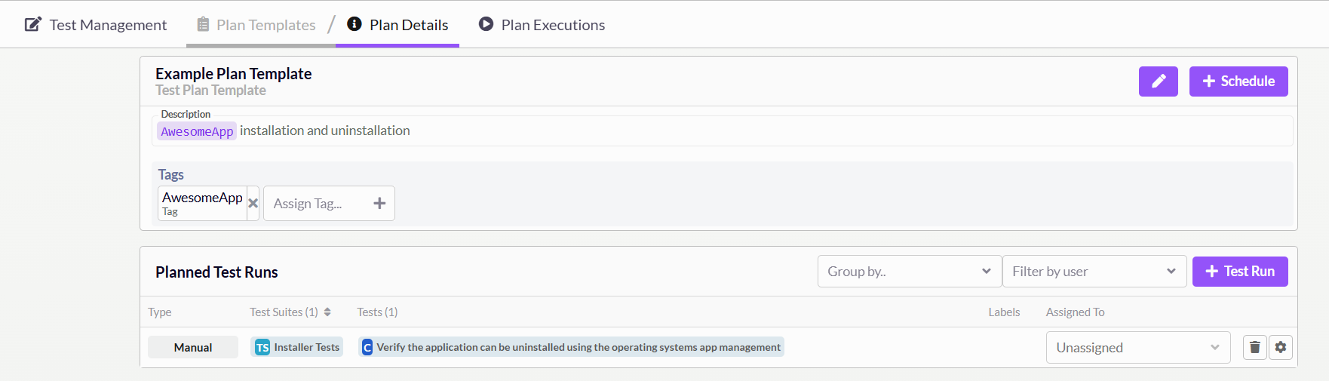The height and width of the screenshot is (381, 1329).
Task: Click the AwesomeApp code text in description
Action: [x=197, y=131]
